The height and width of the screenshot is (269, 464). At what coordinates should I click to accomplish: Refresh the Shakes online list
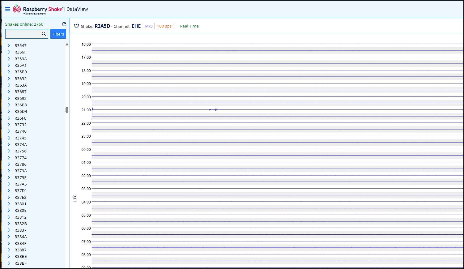pyautogui.click(x=64, y=24)
